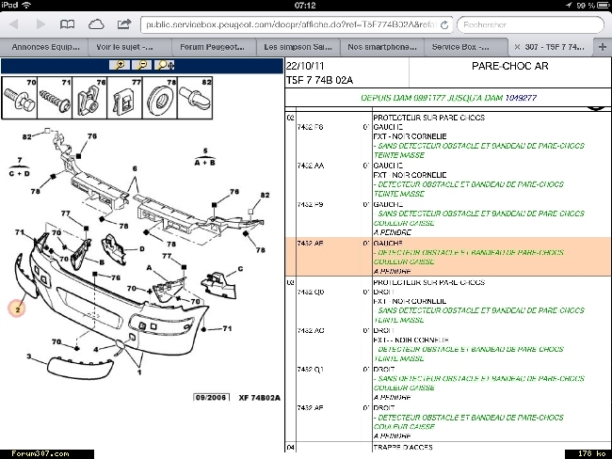Open the bookmarks book icon

(67, 24)
